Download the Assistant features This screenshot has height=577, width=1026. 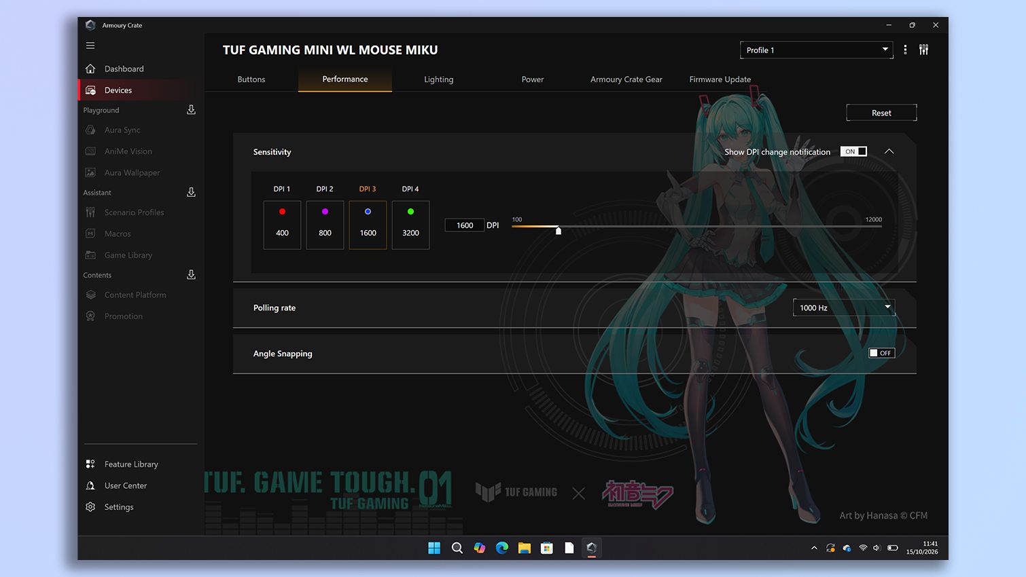click(191, 193)
